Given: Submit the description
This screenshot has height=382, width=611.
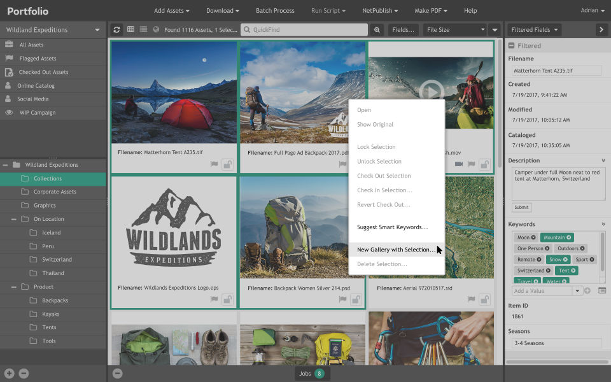Looking at the screenshot, I should pyautogui.click(x=521, y=208).
